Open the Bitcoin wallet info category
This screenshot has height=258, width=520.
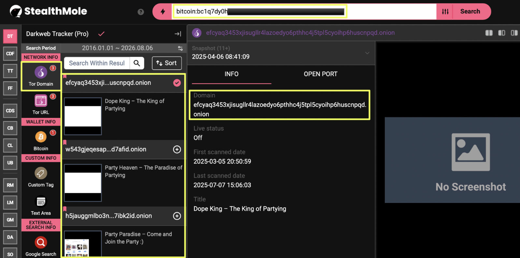click(x=41, y=140)
